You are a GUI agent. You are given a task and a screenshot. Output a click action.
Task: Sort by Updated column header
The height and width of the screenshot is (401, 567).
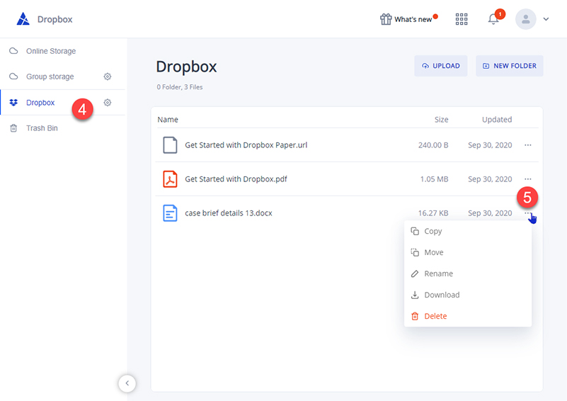click(497, 120)
